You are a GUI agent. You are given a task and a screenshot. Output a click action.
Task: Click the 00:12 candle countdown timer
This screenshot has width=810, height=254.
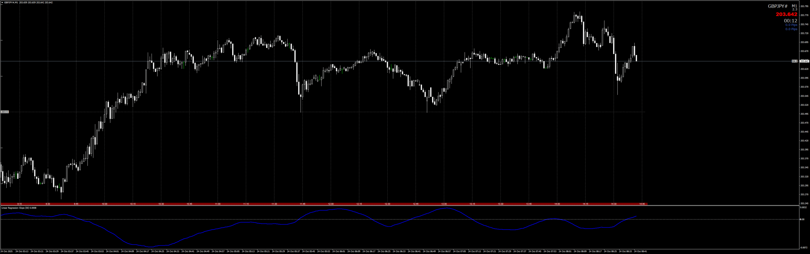(790, 21)
